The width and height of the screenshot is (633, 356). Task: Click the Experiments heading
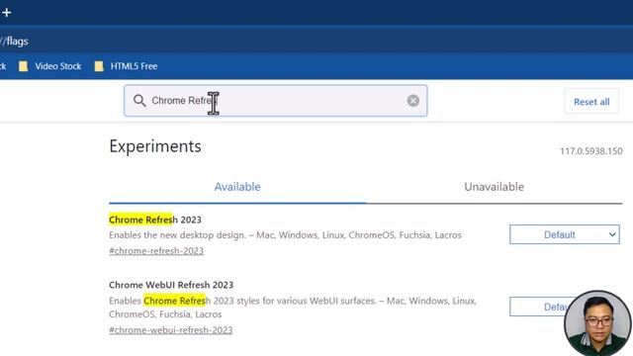155,146
